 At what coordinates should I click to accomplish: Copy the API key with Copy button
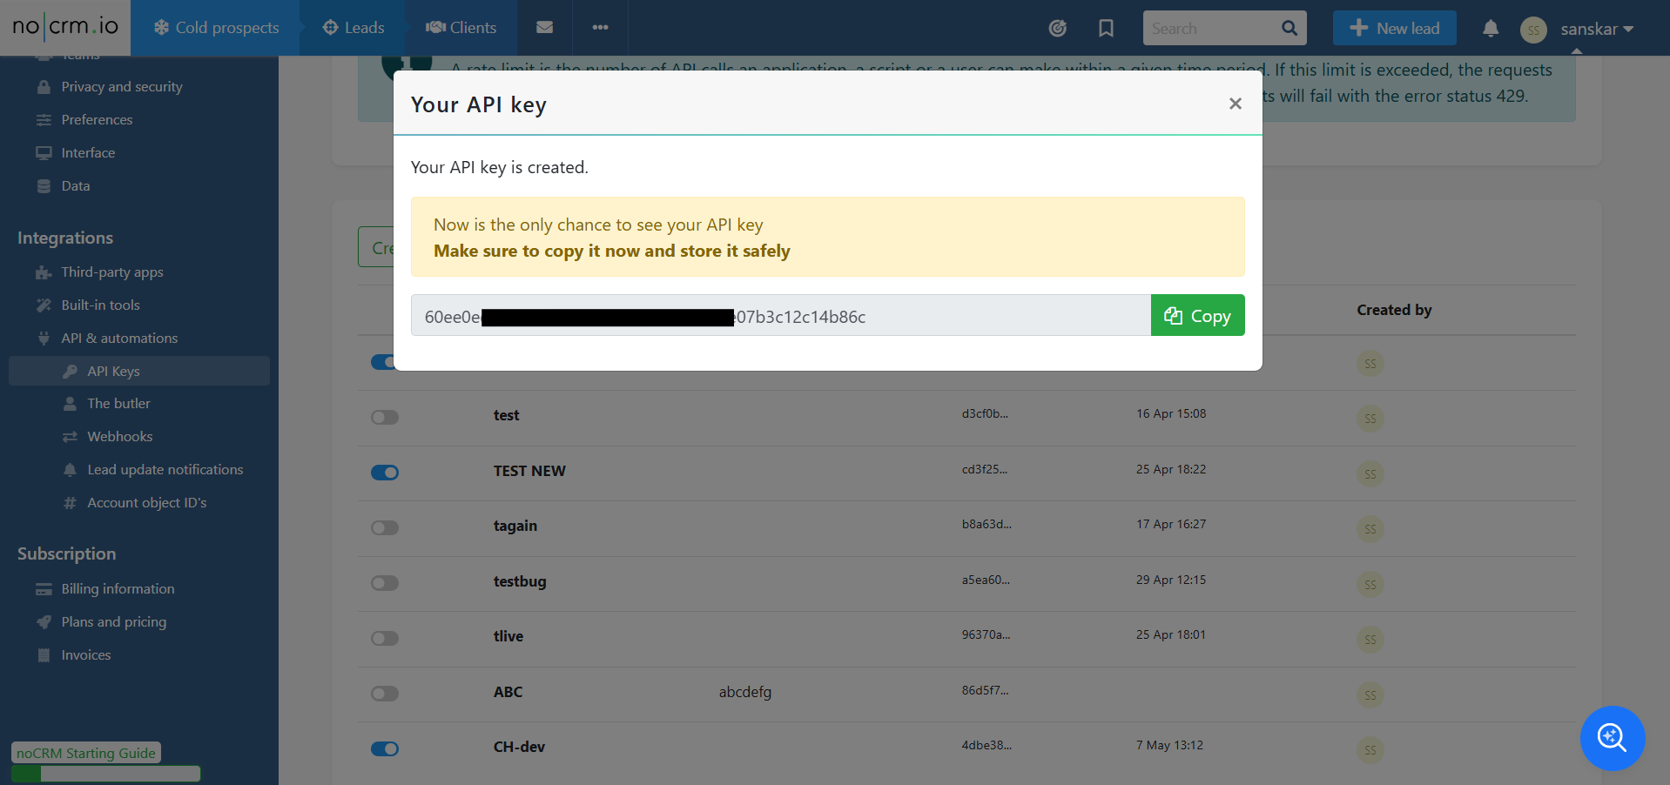click(x=1197, y=315)
